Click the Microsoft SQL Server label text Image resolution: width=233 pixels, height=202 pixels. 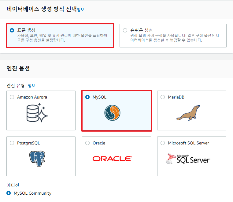pyautogui.click(x=189, y=143)
